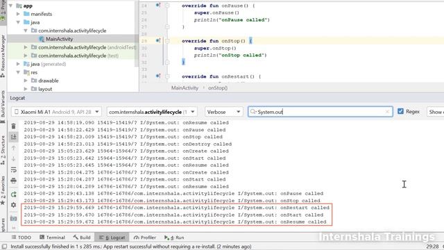Select MainActivity in project tree
Image resolution: width=444 pixels, height=250 pixels.
click(59, 39)
